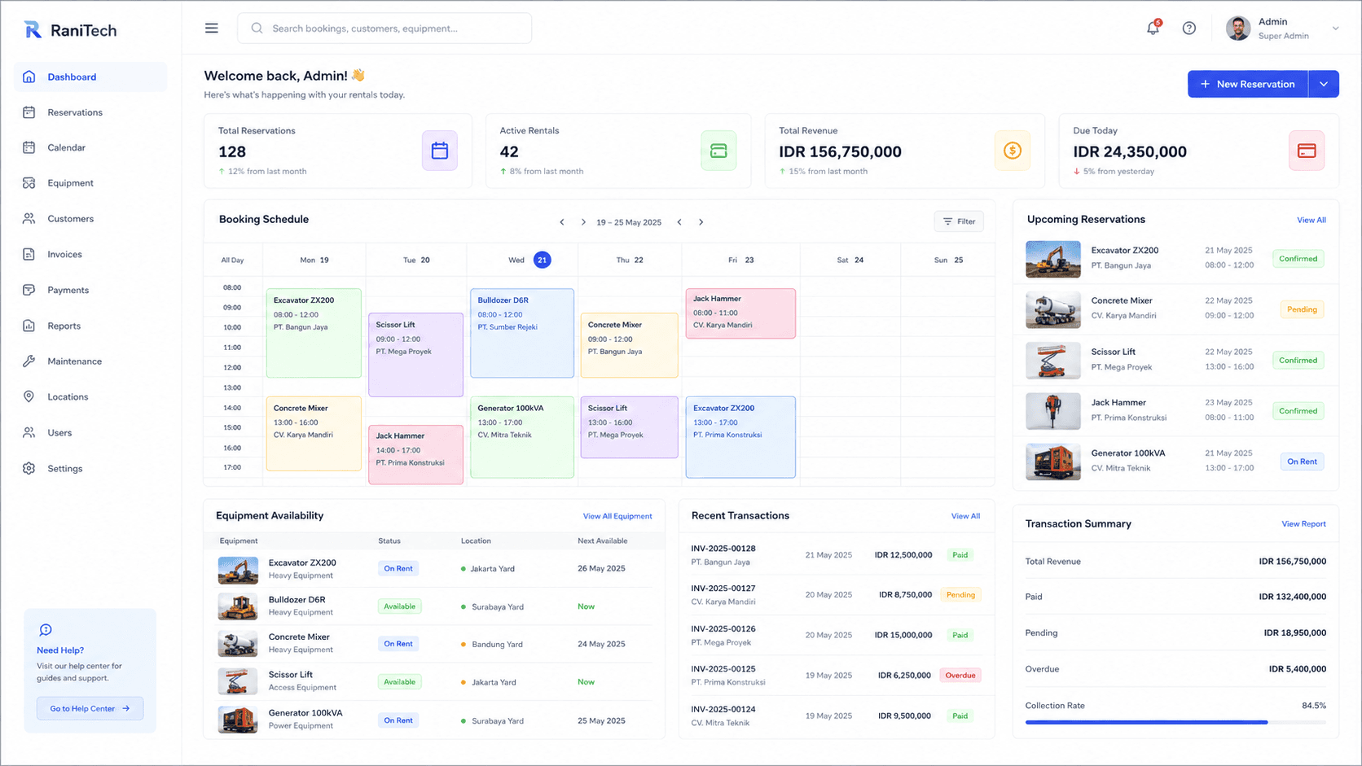Toggle the hamburger menu icon
This screenshot has width=1362, height=766.
pyautogui.click(x=212, y=28)
